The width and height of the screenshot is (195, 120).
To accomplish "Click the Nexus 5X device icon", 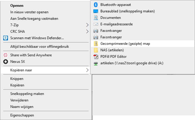I will click(5, 62).
